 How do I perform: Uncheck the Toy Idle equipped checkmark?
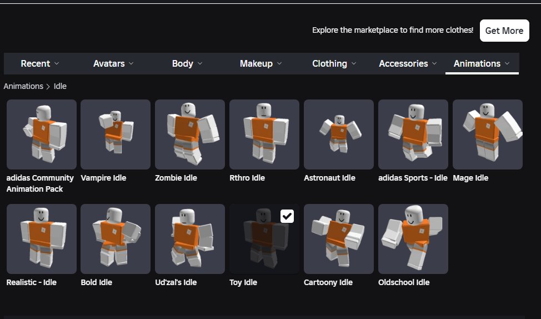pyautogui.click(x=287, y=216)
